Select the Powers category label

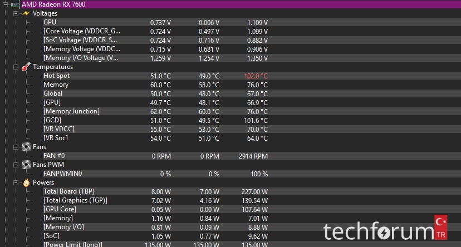(43, 182)
